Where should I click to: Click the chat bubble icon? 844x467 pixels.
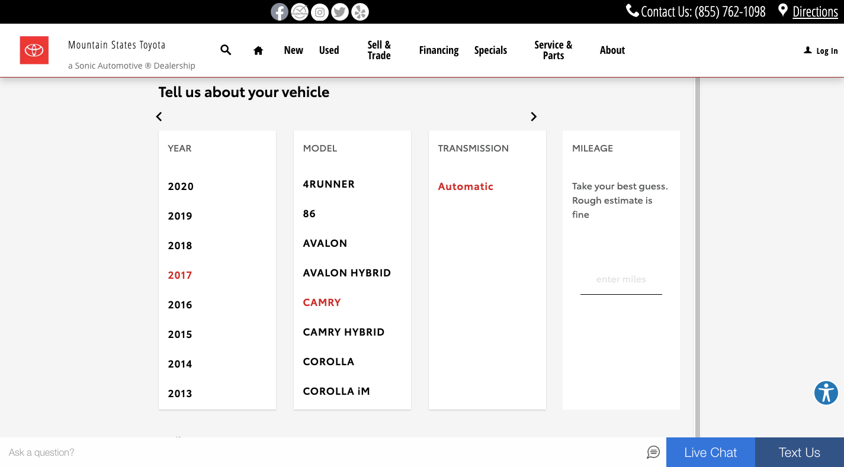tap(653, 452)
